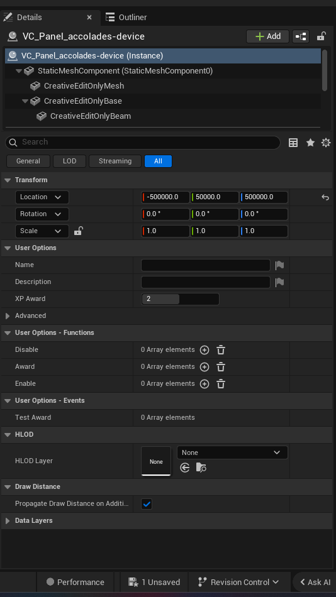Expand the Data Layers section
Image resolution: width=336 pixels, height=597 pixels.
tap(8, 520)
